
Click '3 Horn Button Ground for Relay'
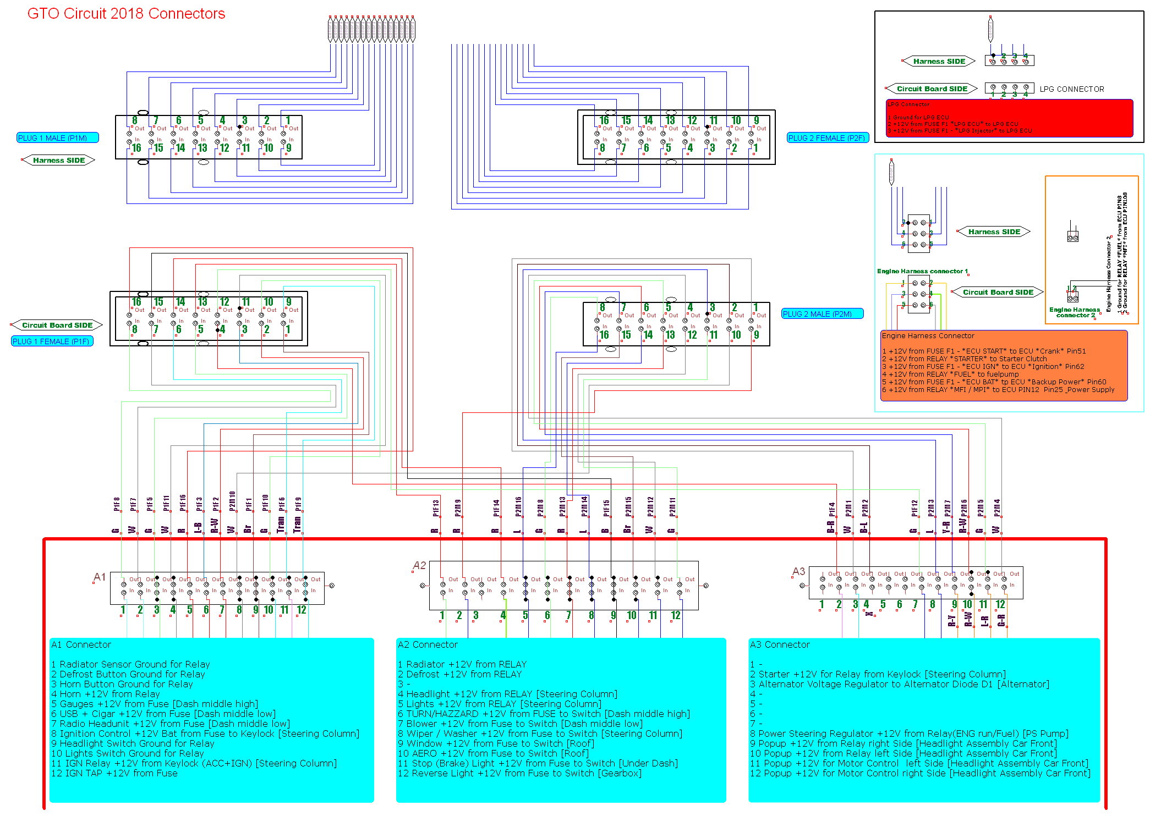[x=122, y=685]
